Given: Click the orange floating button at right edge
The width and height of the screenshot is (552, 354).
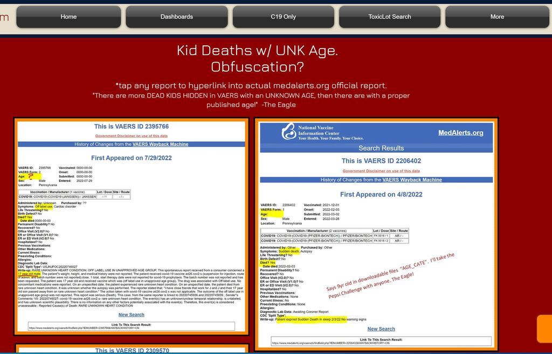Looking at the screenshot, I should tap(544, 329).
